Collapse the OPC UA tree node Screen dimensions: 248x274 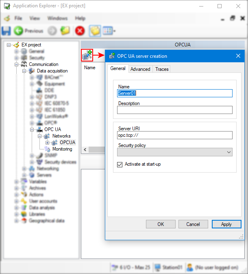(x=32, y=129)
